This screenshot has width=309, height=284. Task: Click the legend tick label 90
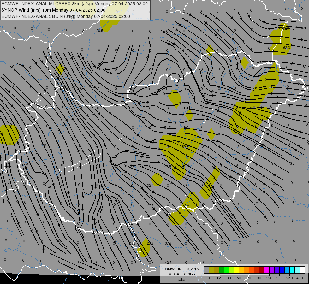(x=259, y=278)
